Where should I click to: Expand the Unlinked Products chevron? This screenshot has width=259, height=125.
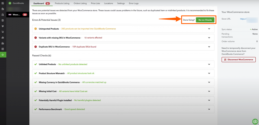(209, 64)
